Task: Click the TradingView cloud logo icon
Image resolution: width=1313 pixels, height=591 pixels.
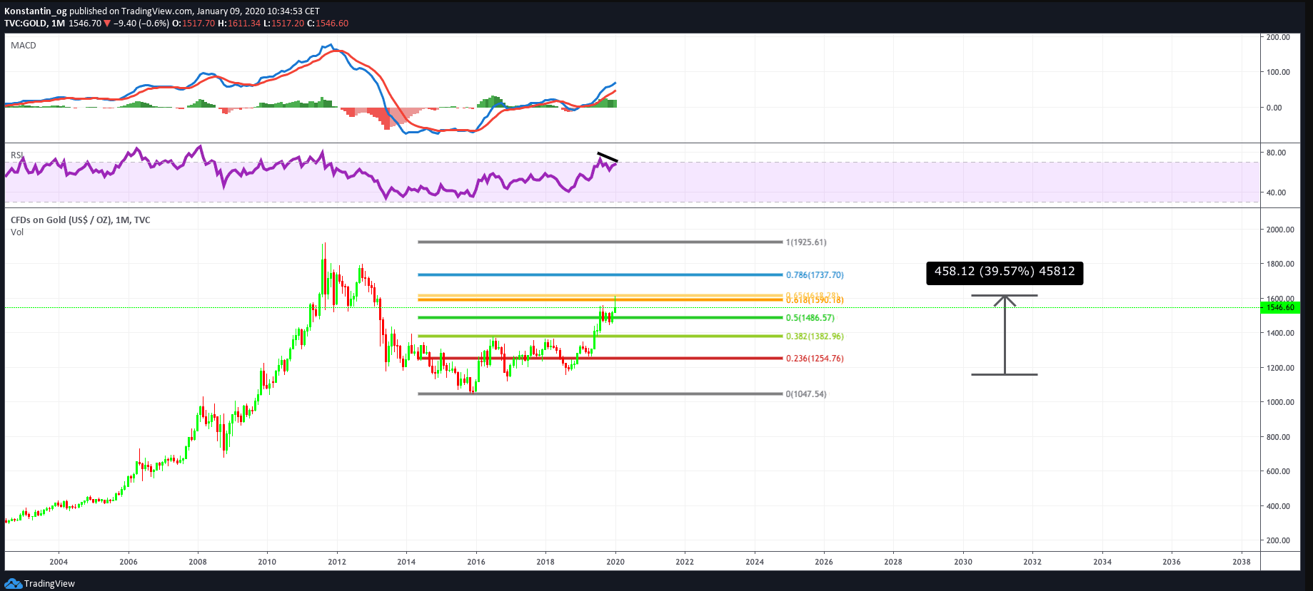Action: pos(13,583)
